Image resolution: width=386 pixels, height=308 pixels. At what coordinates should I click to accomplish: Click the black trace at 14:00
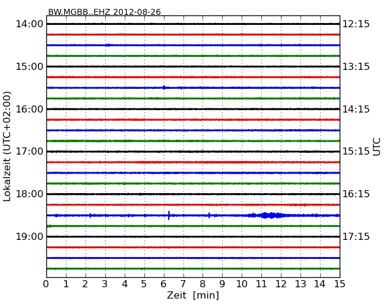point(193,24)
